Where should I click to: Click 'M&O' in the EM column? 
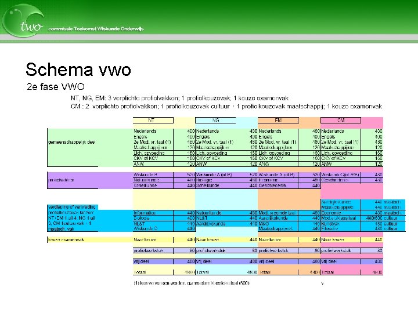264,224
